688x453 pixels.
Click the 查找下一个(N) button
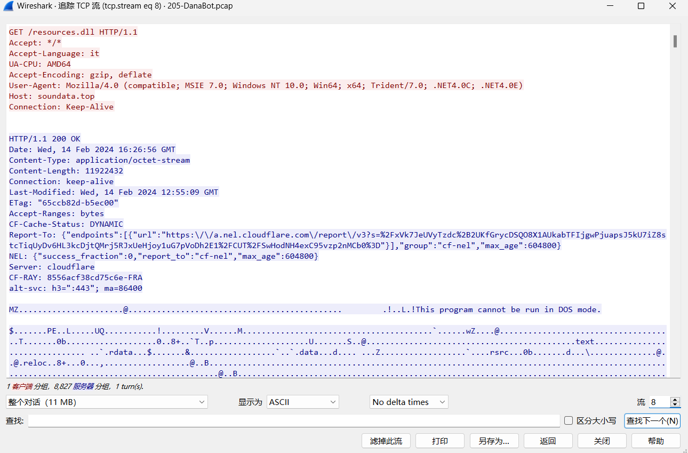coord(652,420)
